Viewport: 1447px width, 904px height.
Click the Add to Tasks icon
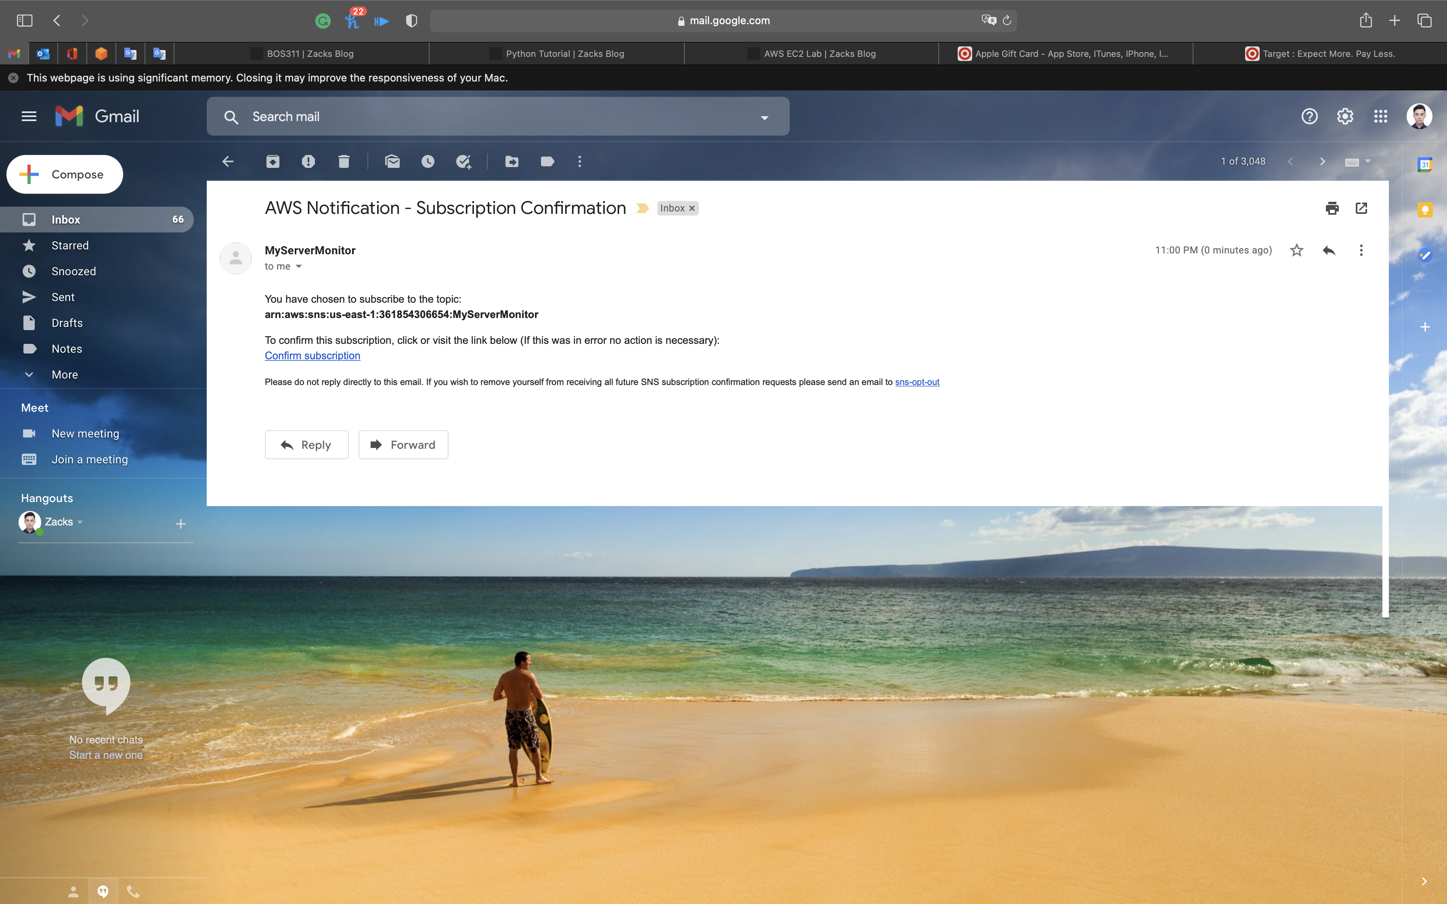[x=463, y=161]
